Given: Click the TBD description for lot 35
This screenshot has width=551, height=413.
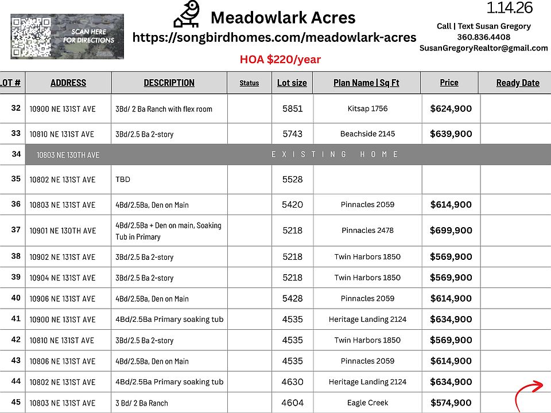Looking at the screenshot, I should 123,180.
